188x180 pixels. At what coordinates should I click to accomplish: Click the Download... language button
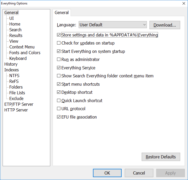[x=165, y=25]
